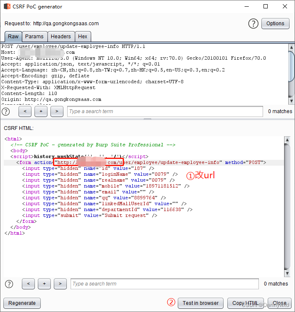Open the Hex tab
The image size is (295, 312).
82,37
